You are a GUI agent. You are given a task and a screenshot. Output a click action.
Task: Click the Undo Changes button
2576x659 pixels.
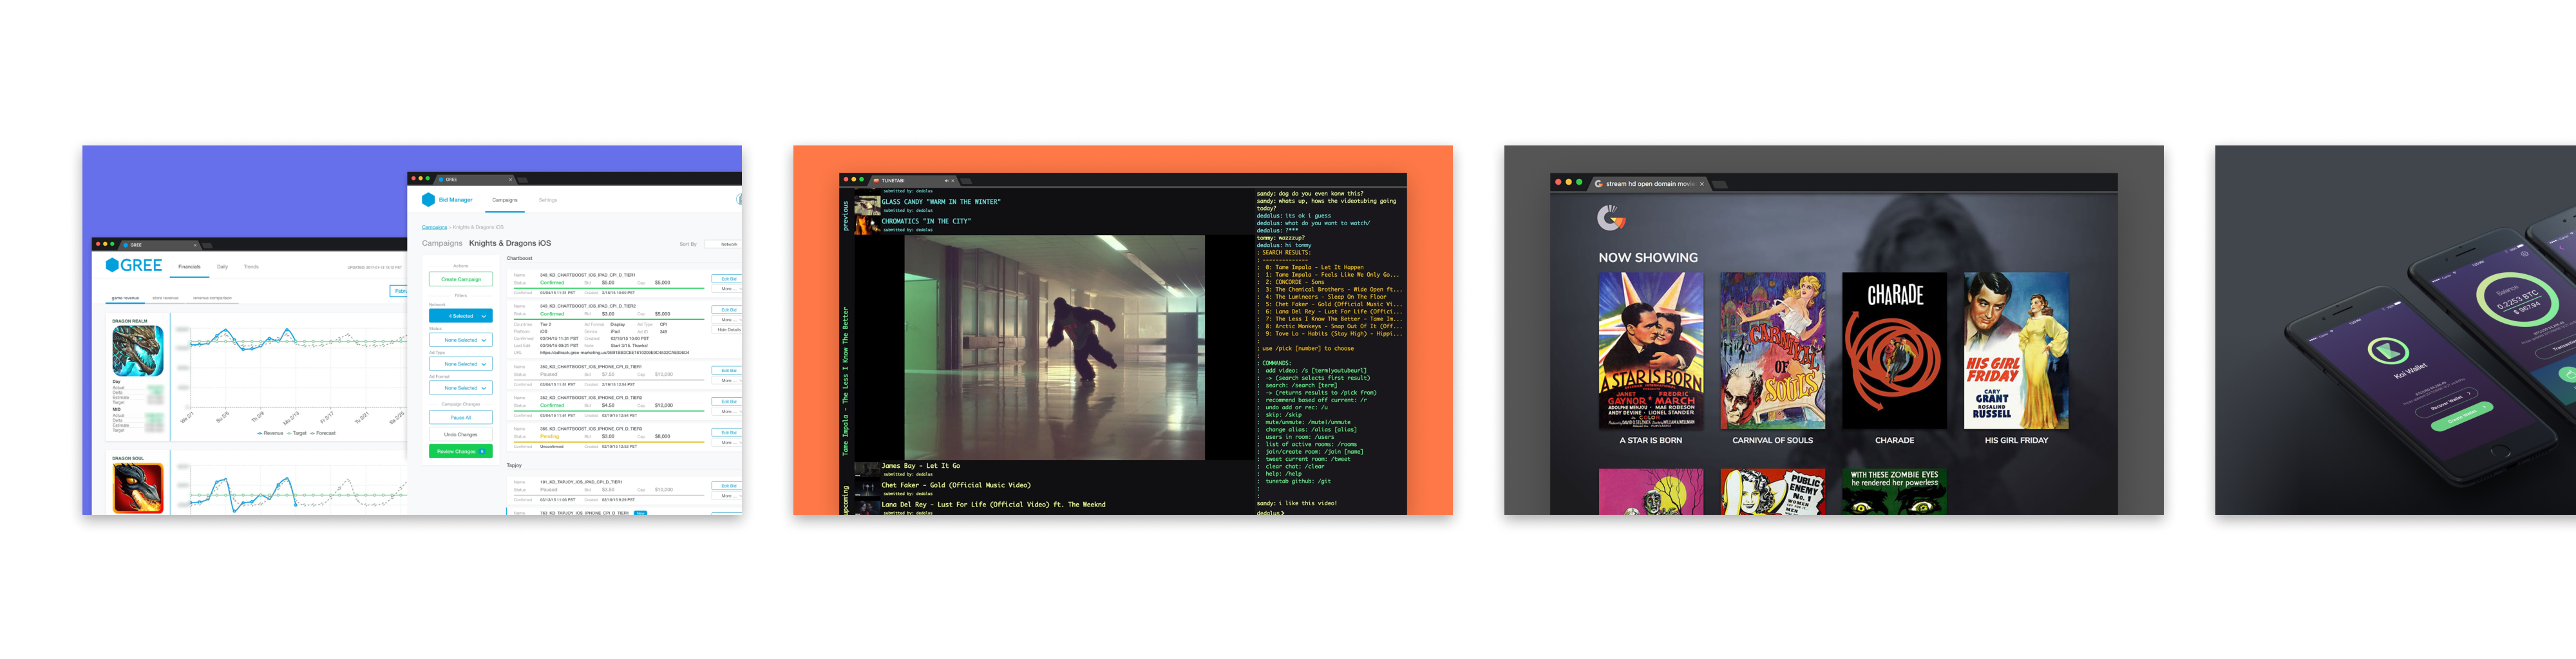460,435
